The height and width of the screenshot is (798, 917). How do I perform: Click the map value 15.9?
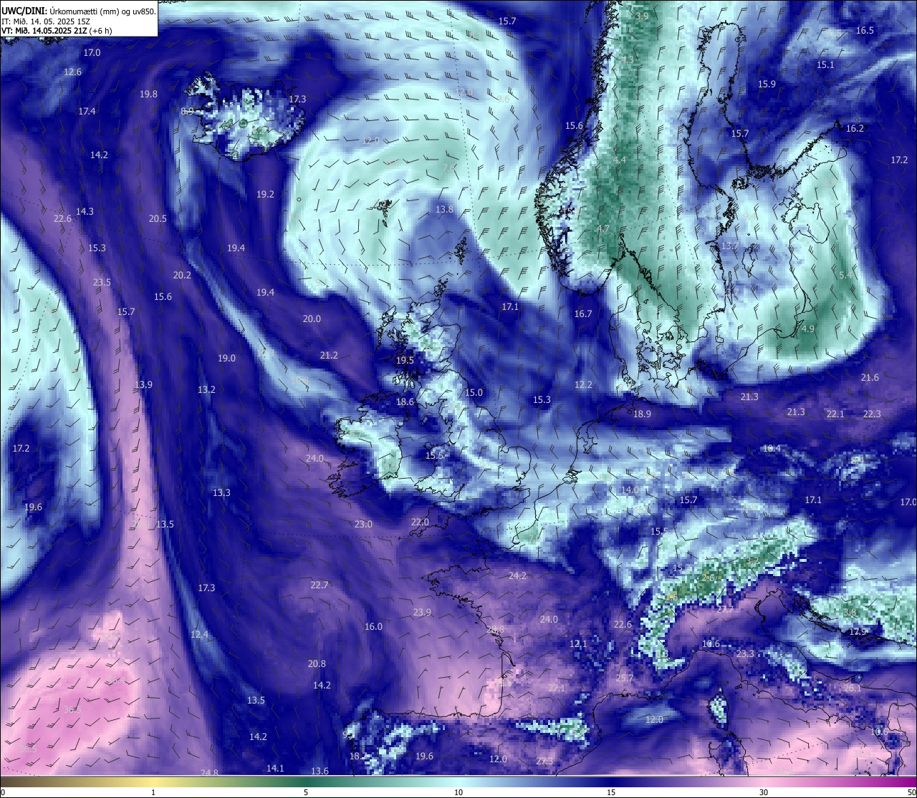[767, 84]
